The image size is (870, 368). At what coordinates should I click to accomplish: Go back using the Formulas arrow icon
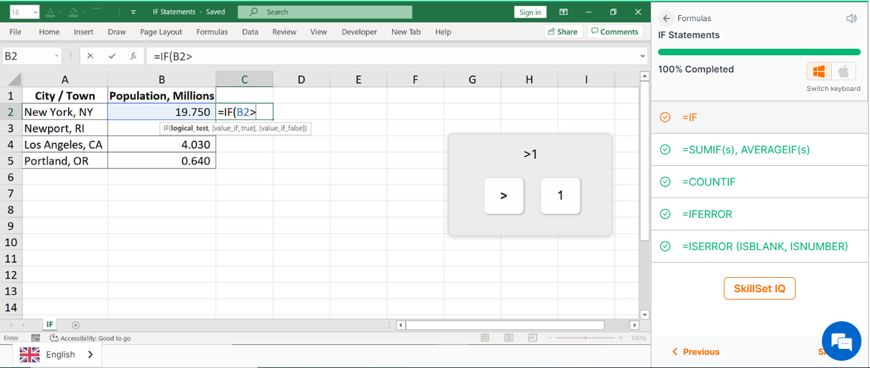coord(666,18)
